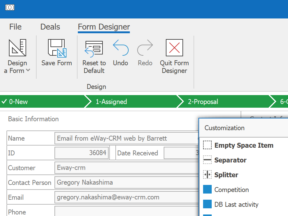Click the Customization panel title
The image size is (288, 216).
click(224, 128)
